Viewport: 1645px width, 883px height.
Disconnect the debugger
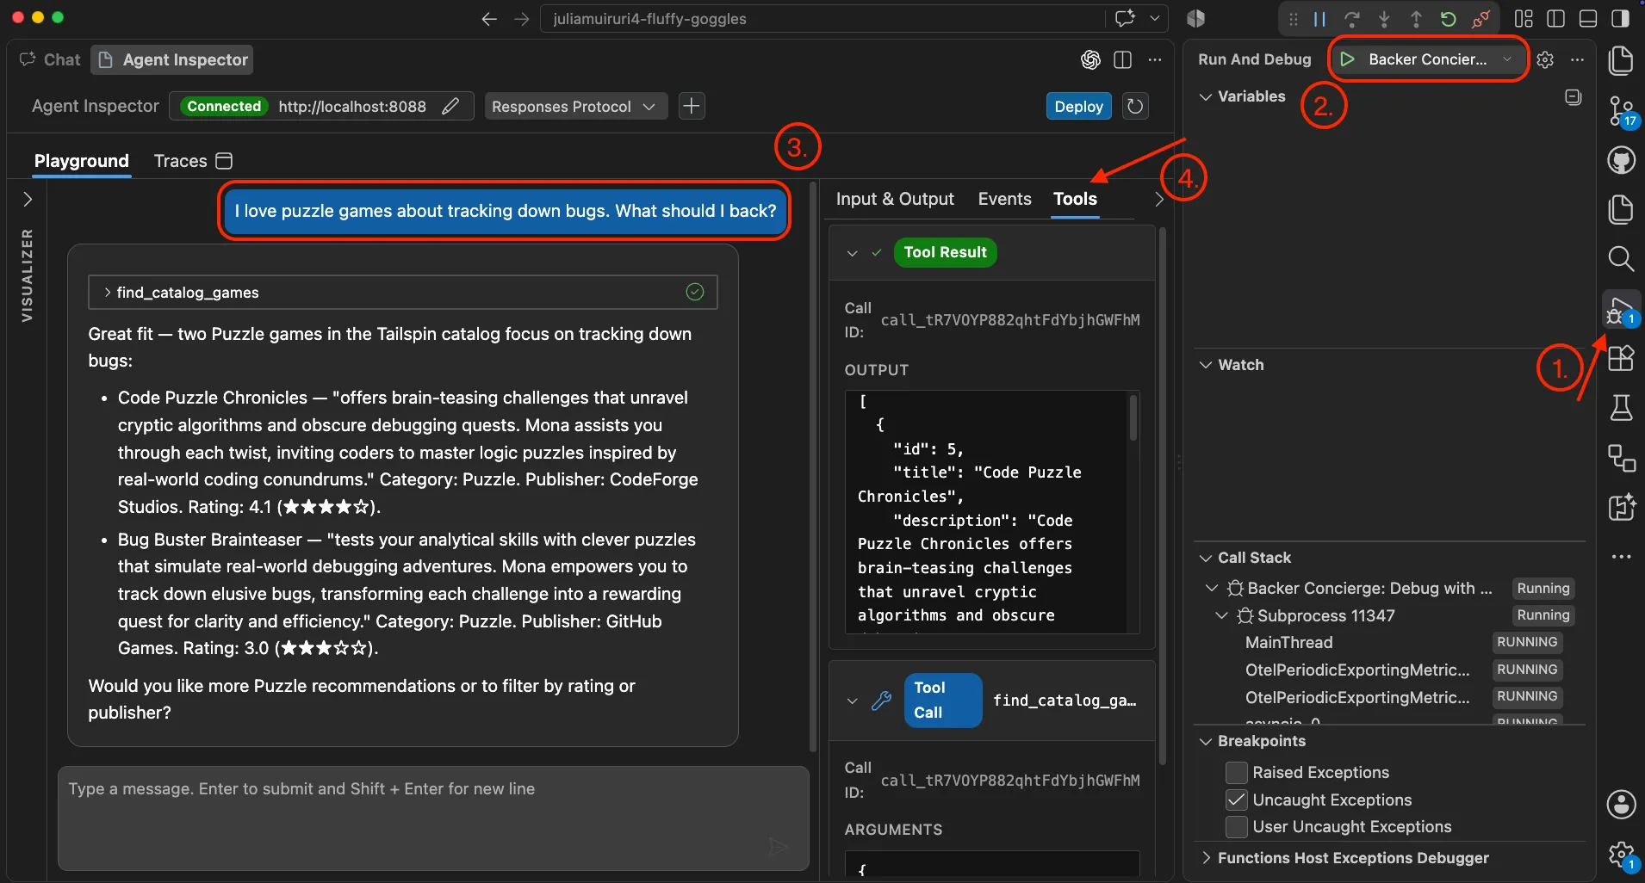(x=1480, y=19)
